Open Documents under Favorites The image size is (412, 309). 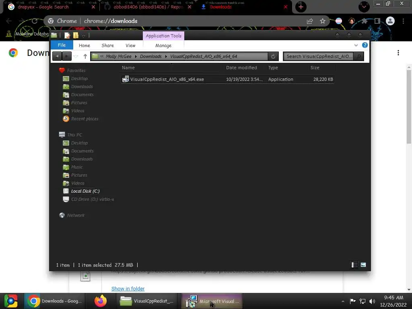click(82, 95)
